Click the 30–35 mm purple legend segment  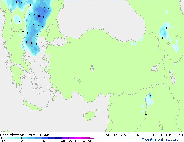[65, 138]
